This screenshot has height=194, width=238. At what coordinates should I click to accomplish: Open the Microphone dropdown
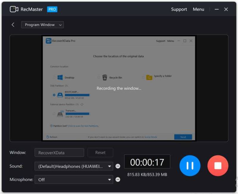[74, 180]
